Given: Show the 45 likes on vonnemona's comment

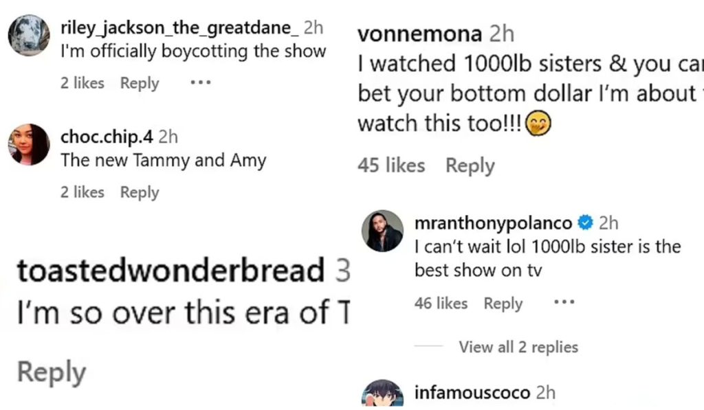Looking at the screenshot, I should [391, 166].
